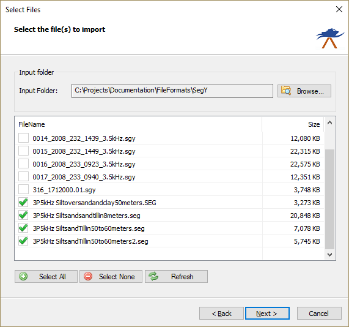Click the folder search icon on Browse
Image resolution: width=349 pixels, height=327 pixels.
coord(286,91)
